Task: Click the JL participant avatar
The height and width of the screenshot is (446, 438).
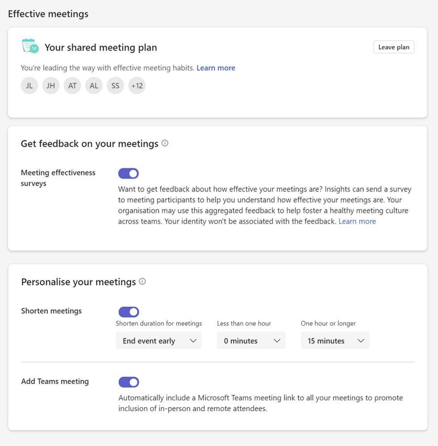Action: click(29, 86)
